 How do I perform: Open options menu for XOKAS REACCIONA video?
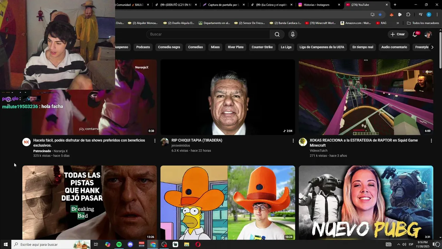tap(431, 141)
